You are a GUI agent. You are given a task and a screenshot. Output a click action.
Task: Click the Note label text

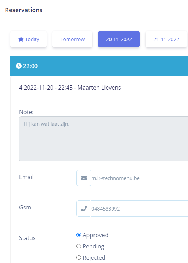(26, 112)
